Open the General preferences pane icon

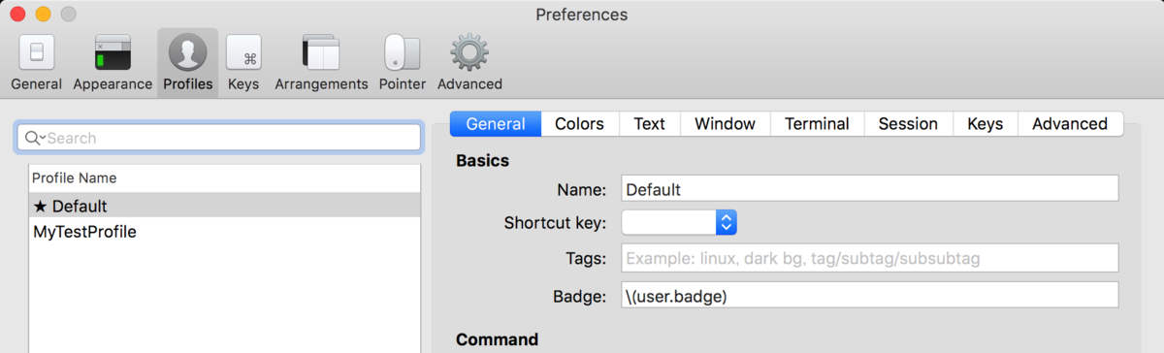click(x=37, y=53)
